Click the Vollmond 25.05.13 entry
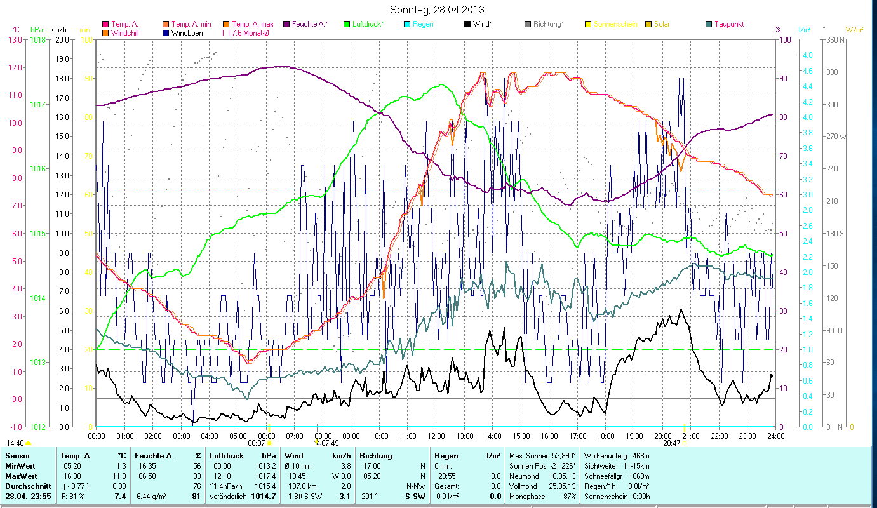The height and width of the screenshot is (508, 877). coord(543,486)
